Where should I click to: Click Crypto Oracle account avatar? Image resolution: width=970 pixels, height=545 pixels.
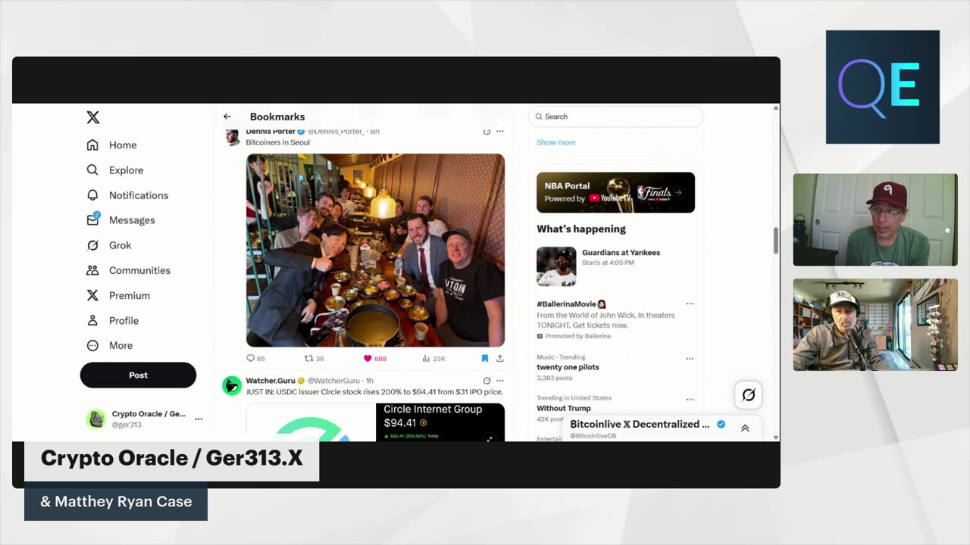[x=96, y=419]
